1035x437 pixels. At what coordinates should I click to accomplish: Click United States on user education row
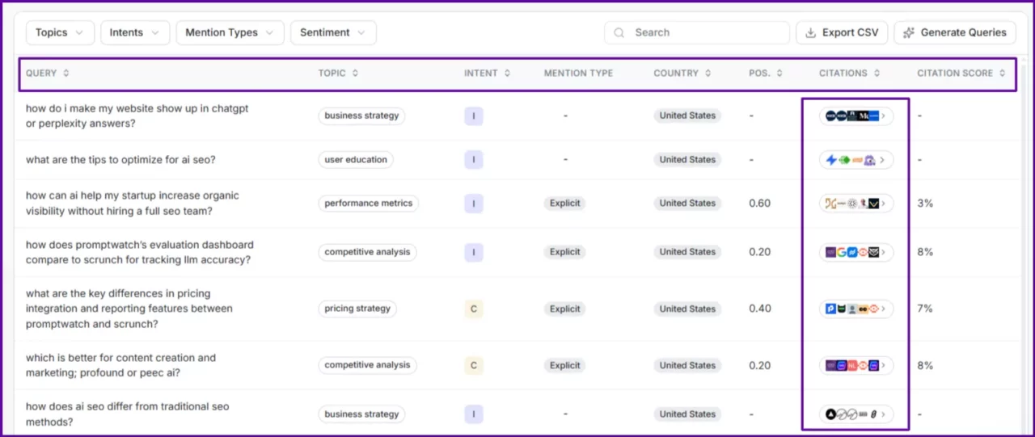687,160
